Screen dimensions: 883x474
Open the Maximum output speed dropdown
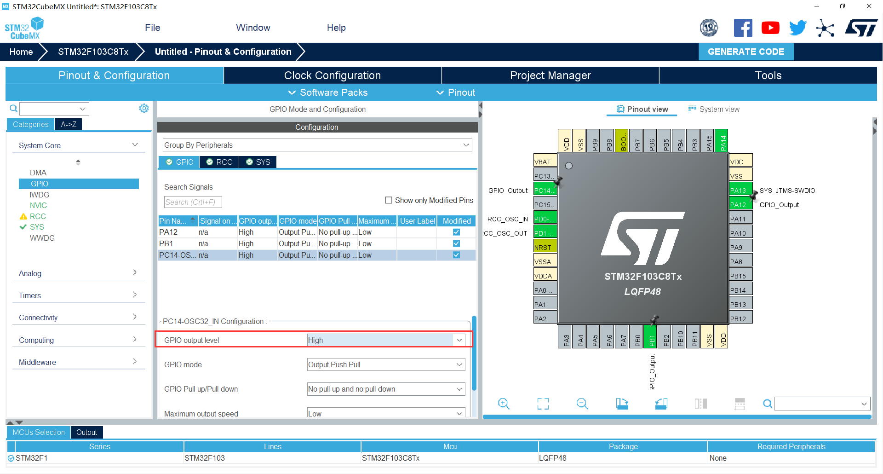coord(386,413)
